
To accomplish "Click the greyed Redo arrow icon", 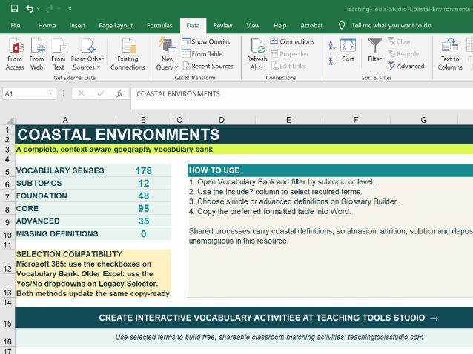I will pos(50,9).
